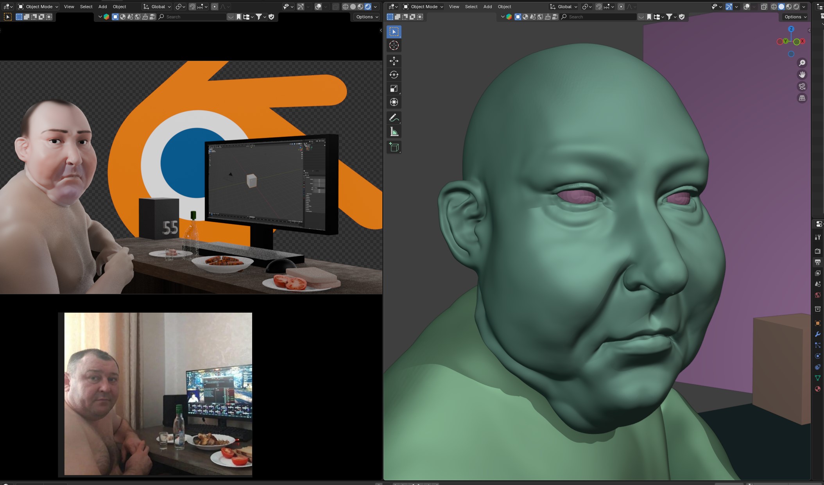Open the Select menu in right viewport

471,7
